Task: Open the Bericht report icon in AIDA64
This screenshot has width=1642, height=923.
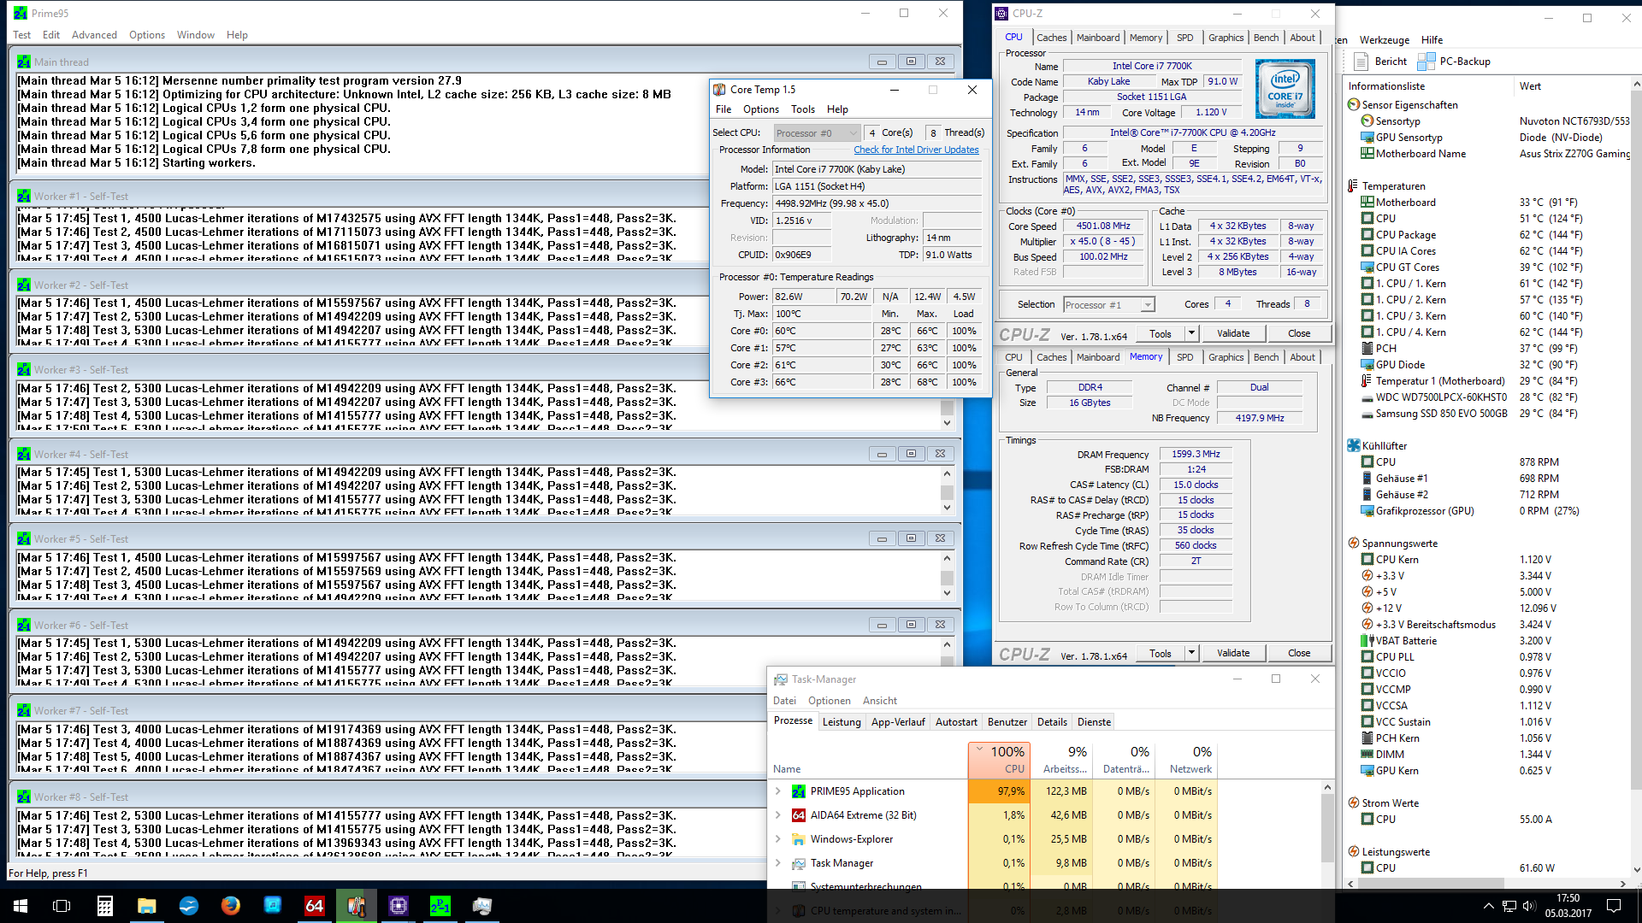Action: point(1361,62)
